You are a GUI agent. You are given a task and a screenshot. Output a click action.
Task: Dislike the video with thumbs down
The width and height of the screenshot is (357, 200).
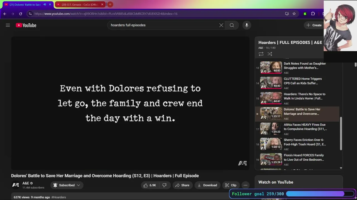click(x=165, y=185)
